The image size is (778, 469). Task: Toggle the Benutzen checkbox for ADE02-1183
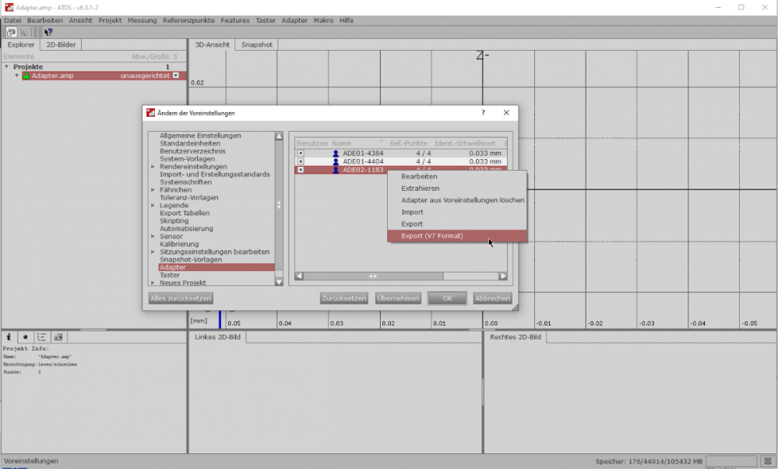tap(300, 169)
